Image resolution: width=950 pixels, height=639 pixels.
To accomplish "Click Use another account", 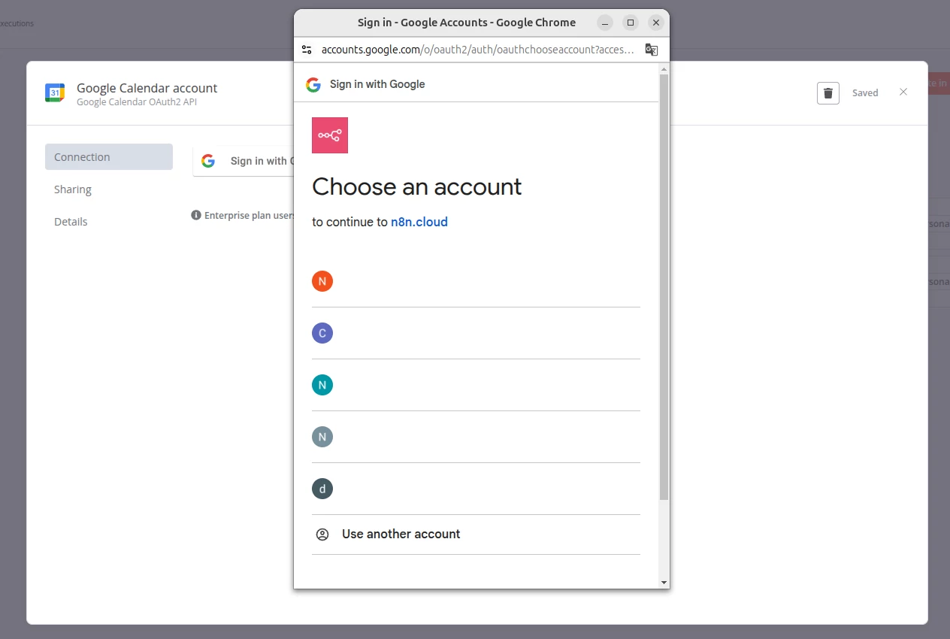I will pos(401,534).
